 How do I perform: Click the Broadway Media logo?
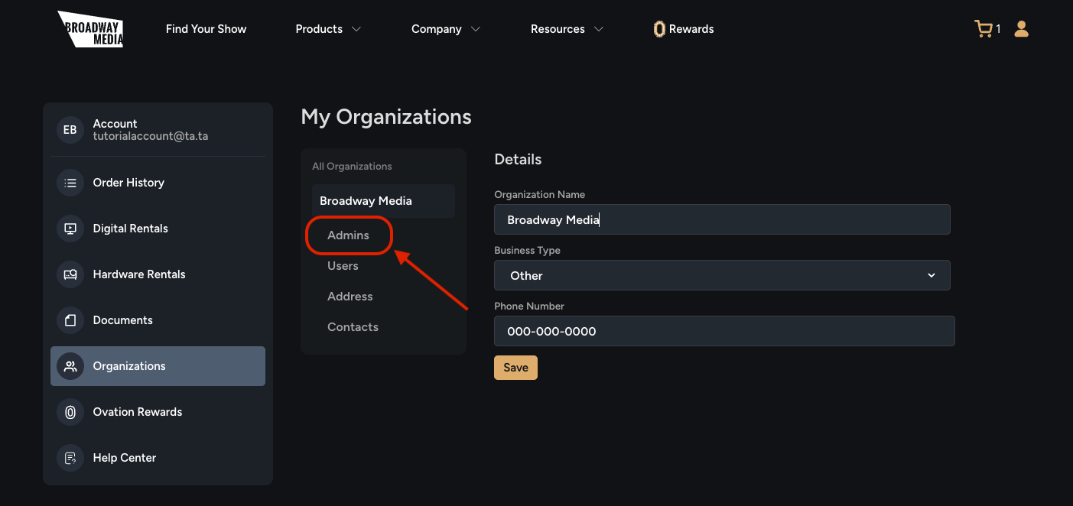pos(89,29)
